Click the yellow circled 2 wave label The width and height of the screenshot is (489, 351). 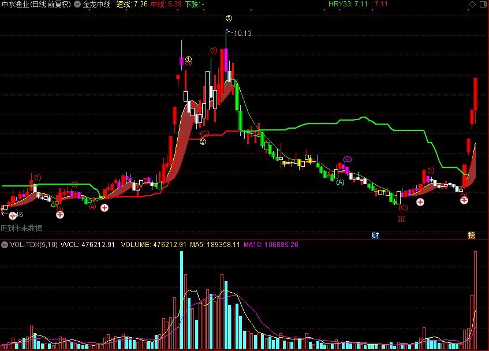click(x=203, y=142)
